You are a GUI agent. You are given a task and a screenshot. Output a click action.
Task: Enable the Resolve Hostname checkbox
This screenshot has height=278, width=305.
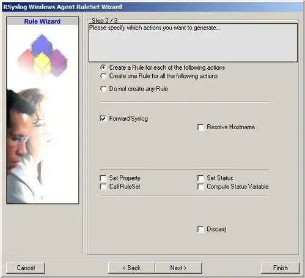200,127
